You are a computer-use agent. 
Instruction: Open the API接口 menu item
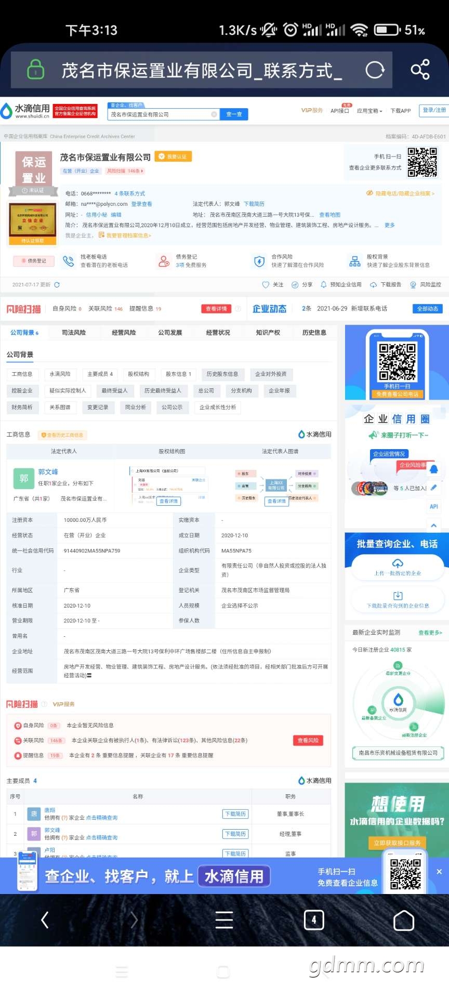click(x=340, y=111)
